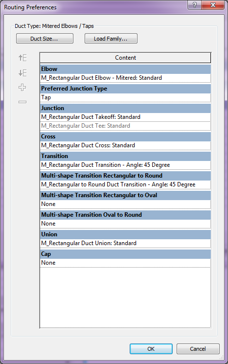Select None under Rectangular to Oval
The height and width of the screenshot is (364, 228).
click(125, 205)
